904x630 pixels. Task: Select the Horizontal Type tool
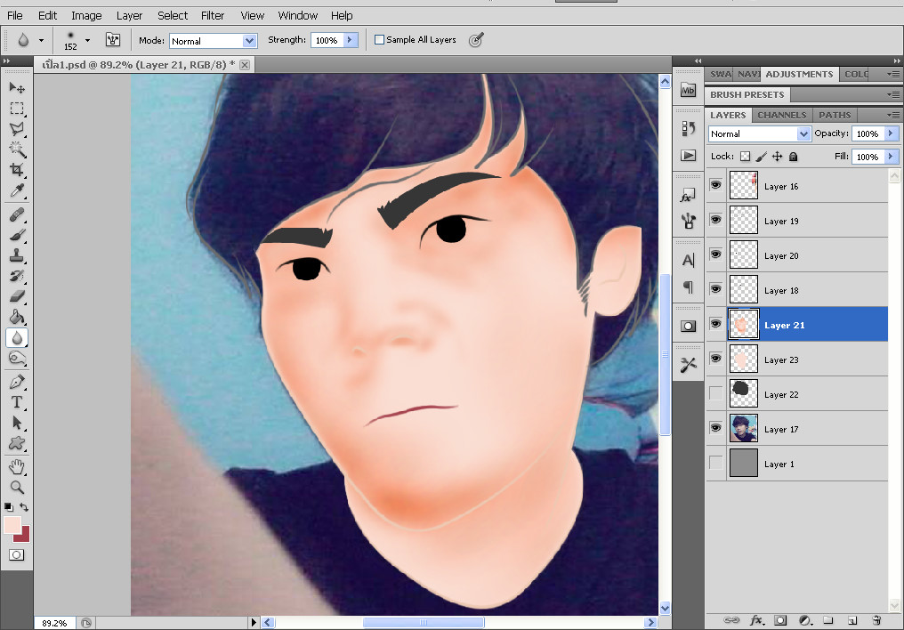(x=17, y=402)
